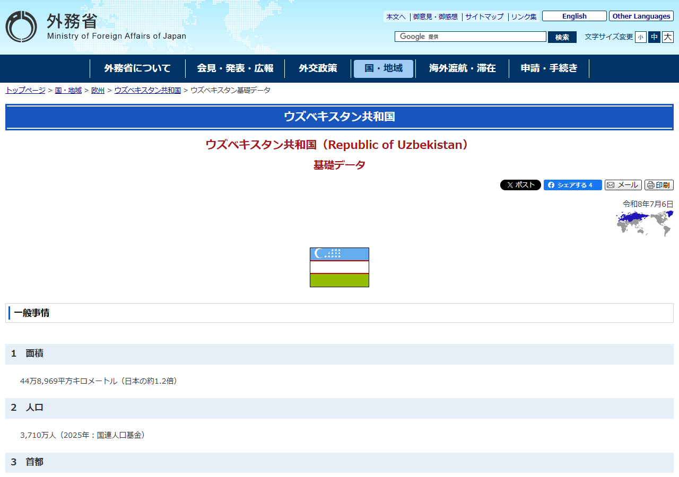Go to 欧州 breadcrumb link
The height and width of the screenshot is (477, 679).
click(x=98, y=90)
